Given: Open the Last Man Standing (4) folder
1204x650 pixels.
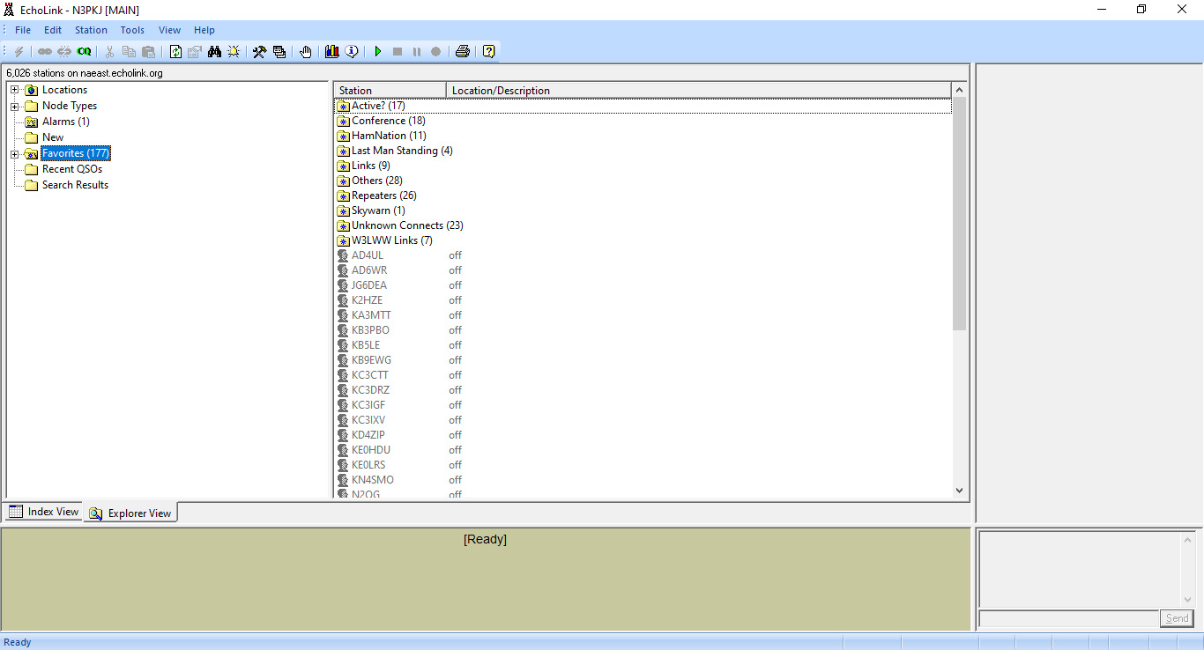Looking at the screenshot, I should coord(402,151).
